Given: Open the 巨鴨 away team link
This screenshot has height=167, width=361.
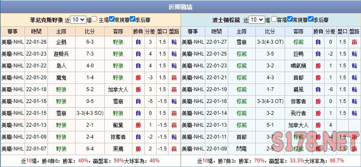Looking at the screenshot, I should pos(298,54).
